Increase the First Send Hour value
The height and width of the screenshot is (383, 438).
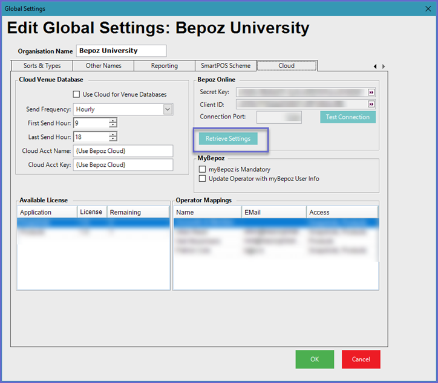(113, 121)
